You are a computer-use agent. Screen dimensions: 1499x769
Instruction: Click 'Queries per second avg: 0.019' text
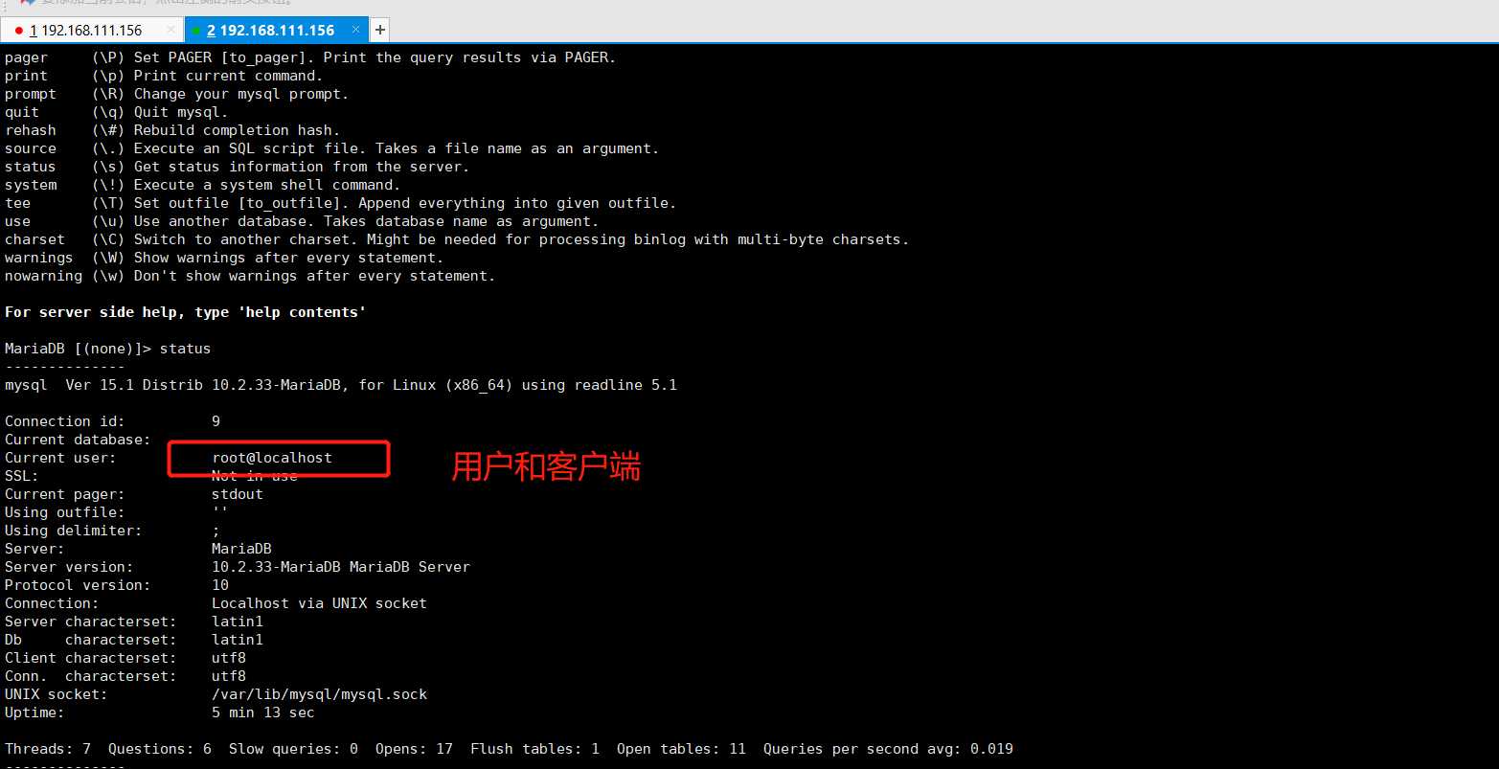pyautogui.click(x=888, y=749)
